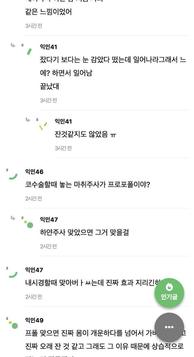Tap the green 인기글 floating button
This screenshot has width=194, height=357.
point(169,293)
